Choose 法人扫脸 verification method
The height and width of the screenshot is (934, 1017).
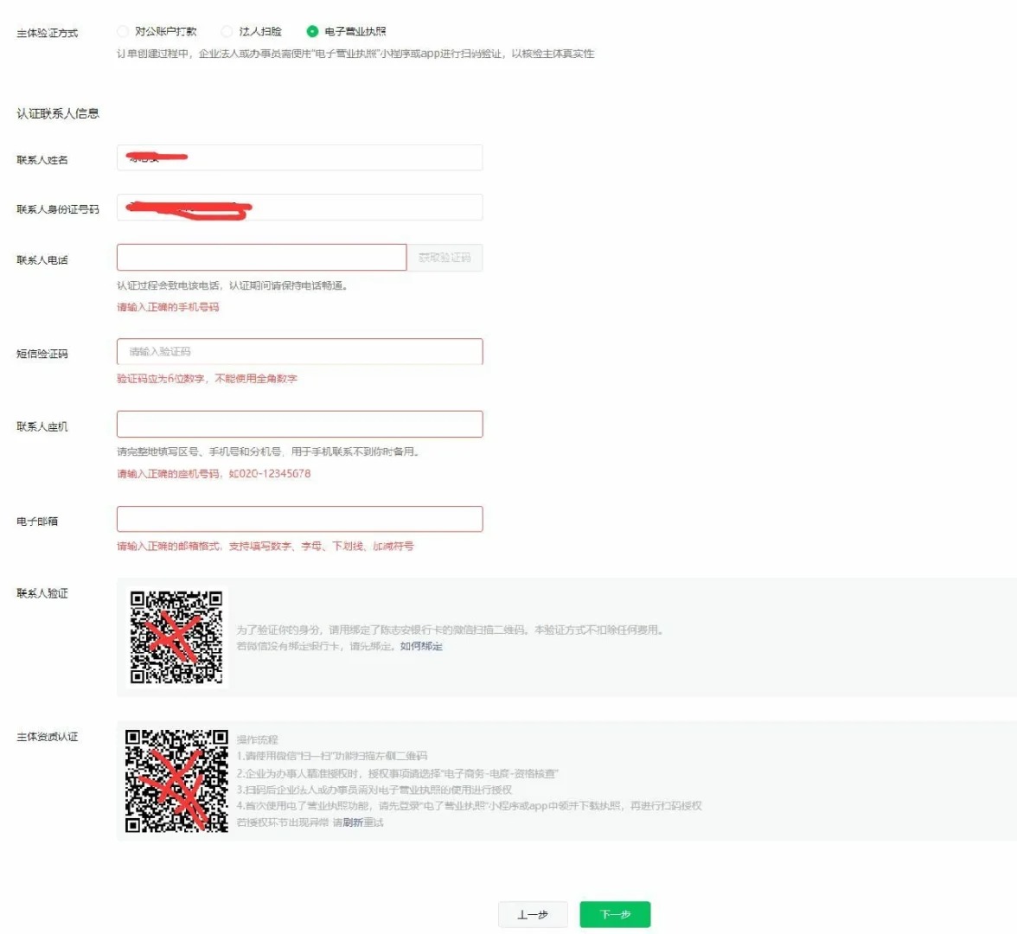click(x=227, y=31)
